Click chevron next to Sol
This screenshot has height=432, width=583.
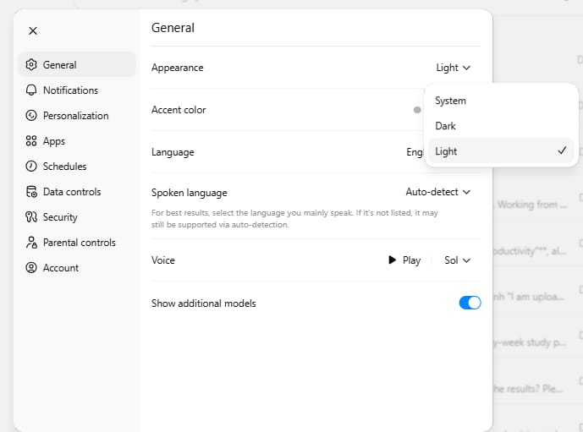(466, 260)
